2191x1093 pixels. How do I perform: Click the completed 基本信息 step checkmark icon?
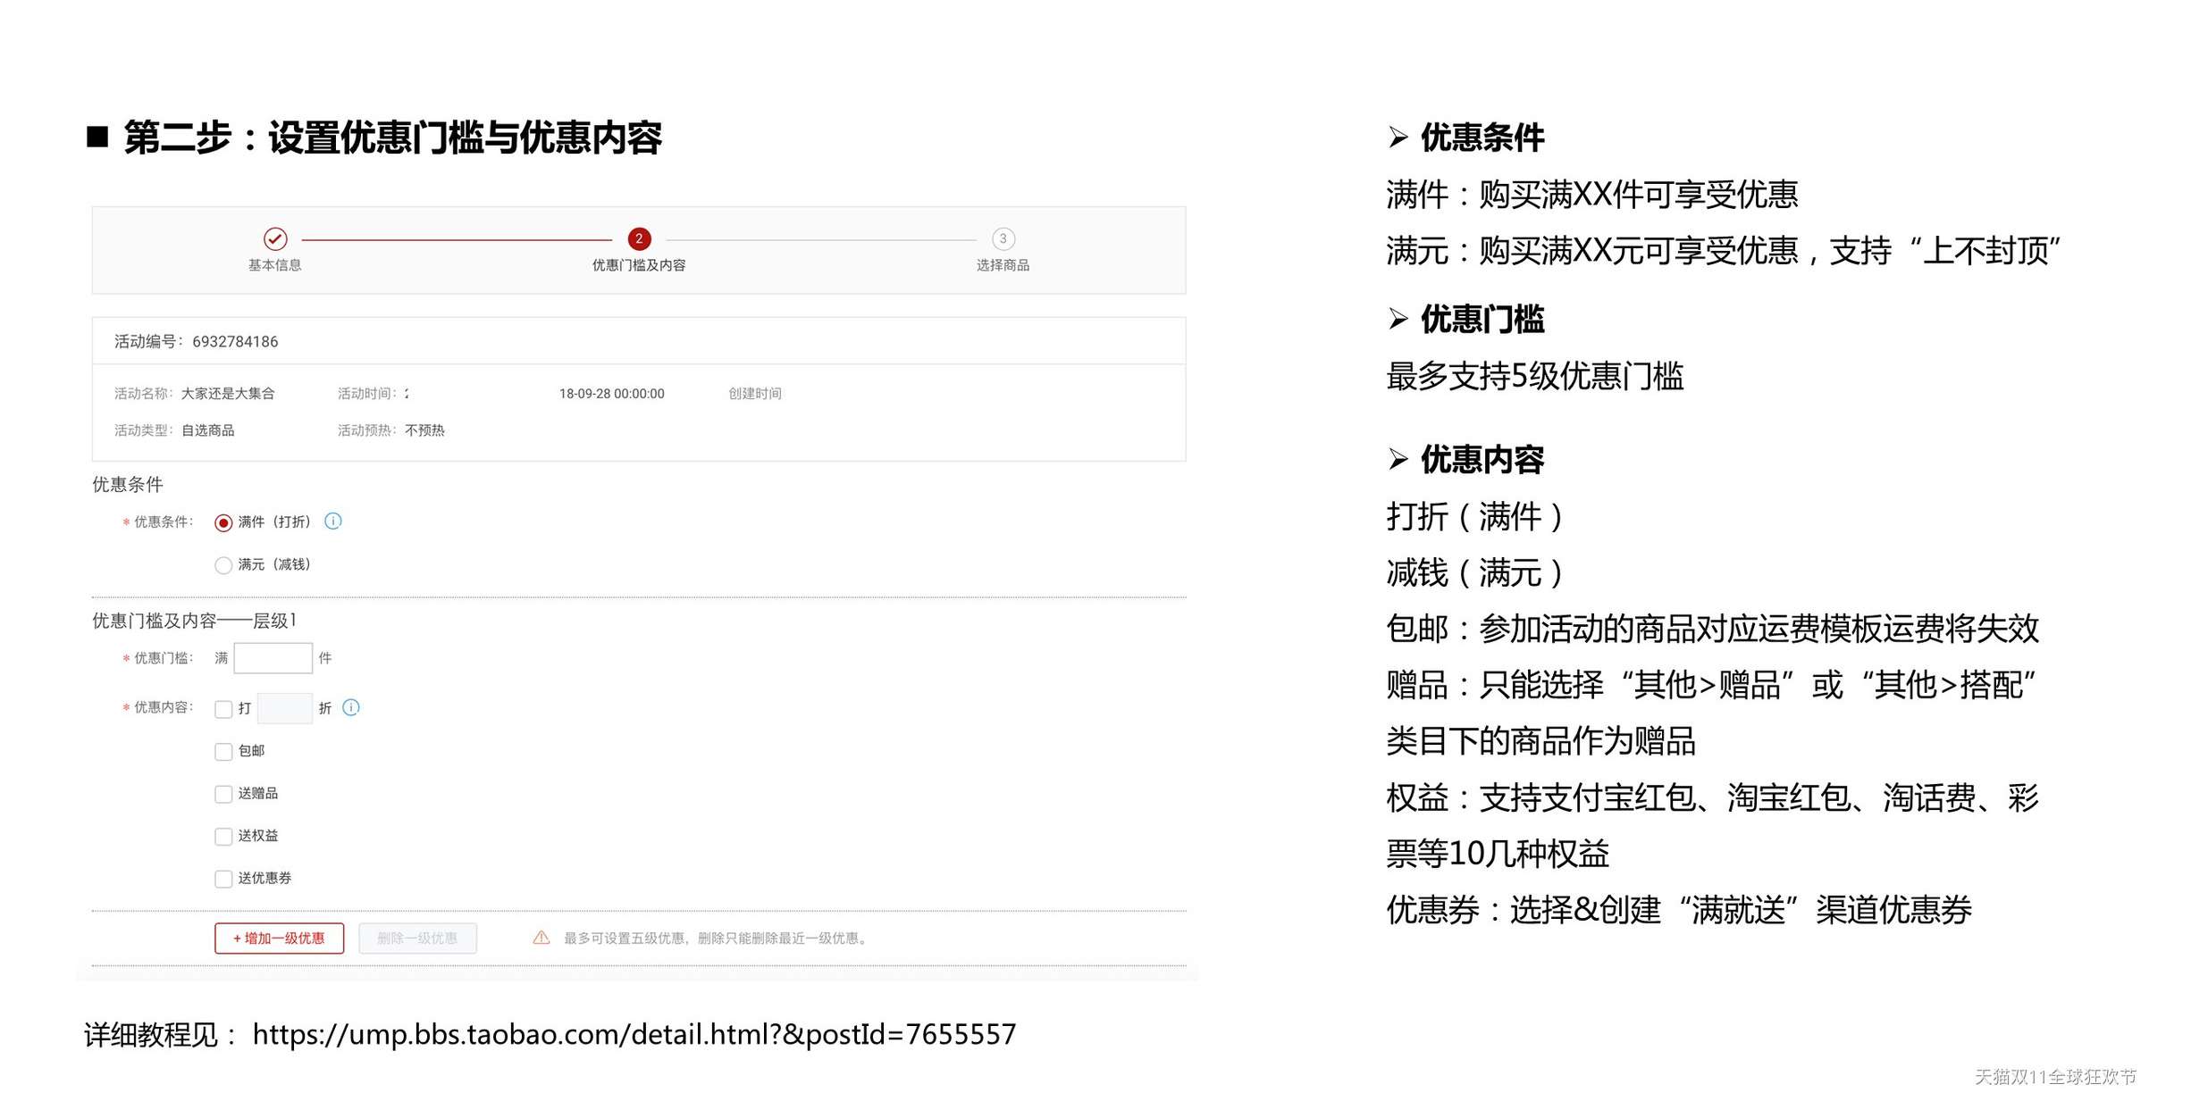(x=275, y=238)
